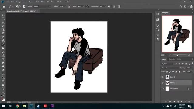Select the Paint Bucket tool
This screenshot has width=194, height=109.
pos(3,59)
